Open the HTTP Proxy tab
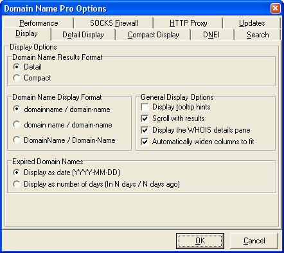The height and width of the screenshot is (253, 284). pyautogui.click(x=188, y=23)
